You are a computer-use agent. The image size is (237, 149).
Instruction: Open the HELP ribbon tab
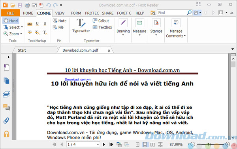[140, 13]
